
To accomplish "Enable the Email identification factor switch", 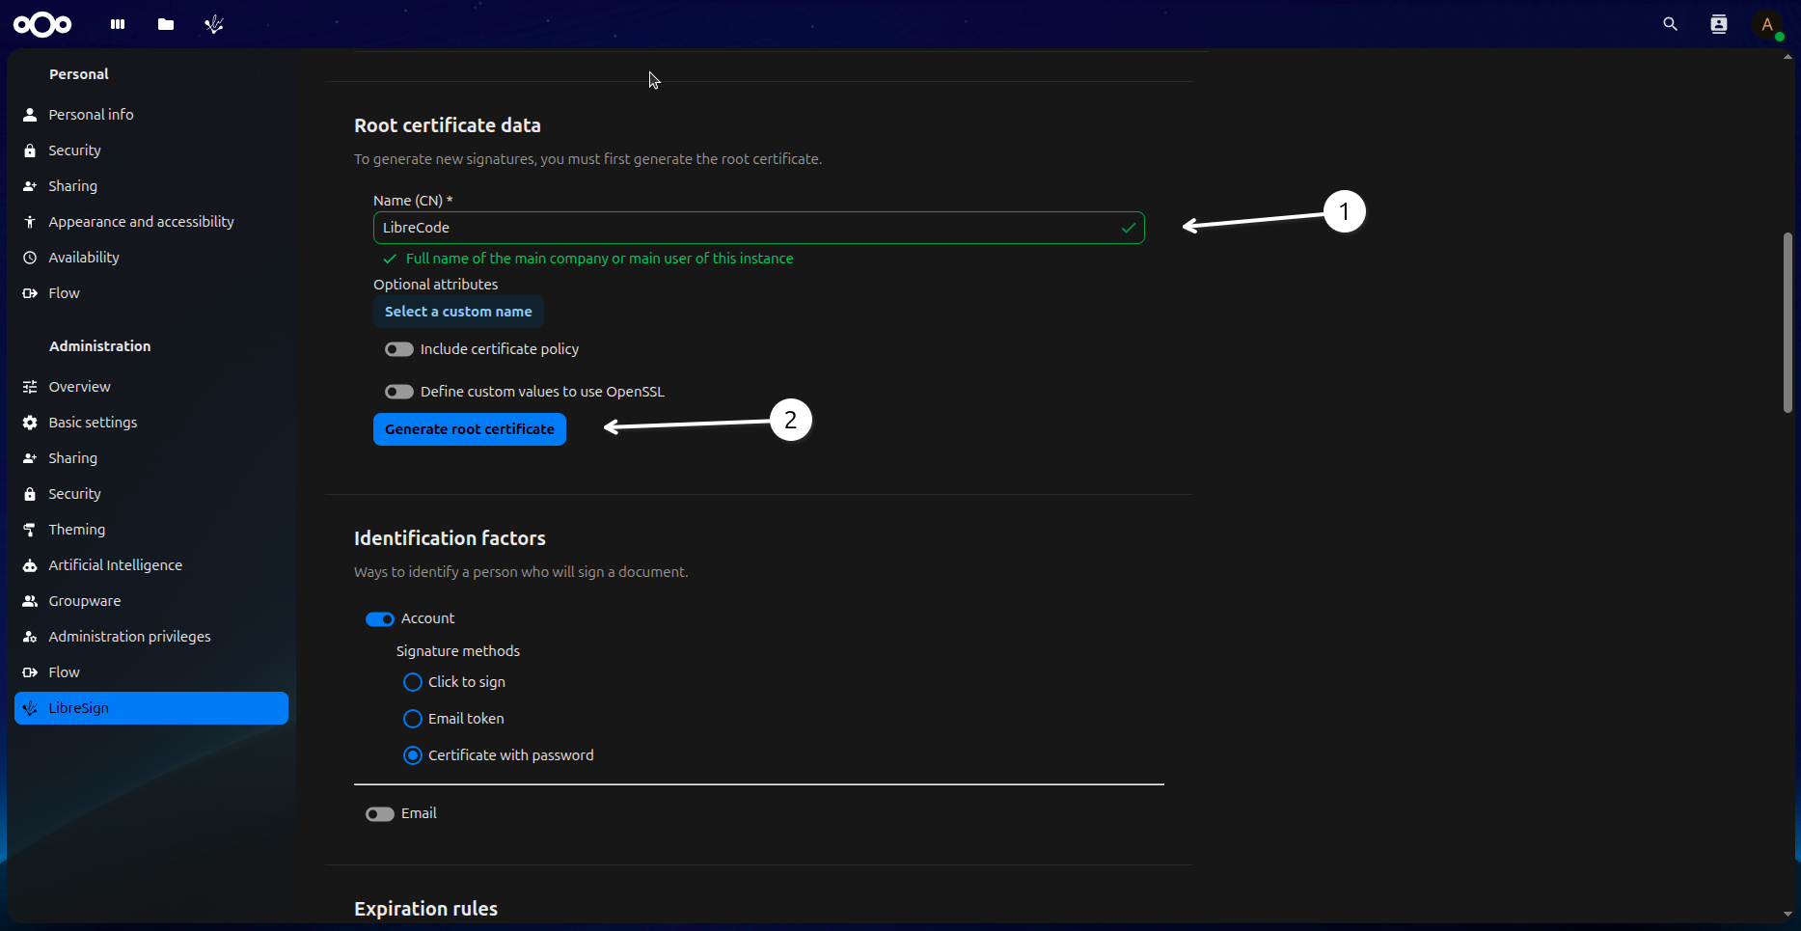I will click(380, 814).
